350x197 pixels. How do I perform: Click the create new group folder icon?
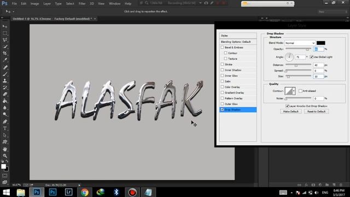(x=327, y=185)
